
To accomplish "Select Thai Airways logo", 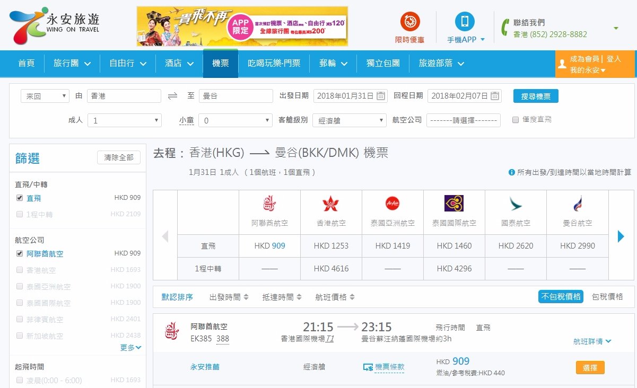I will click(x=454, y=203).
